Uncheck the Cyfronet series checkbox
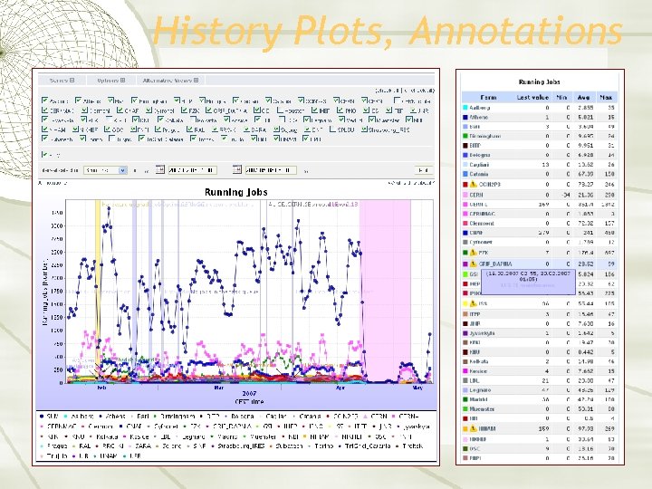The image size is (652, 489). tap(149, 110)
